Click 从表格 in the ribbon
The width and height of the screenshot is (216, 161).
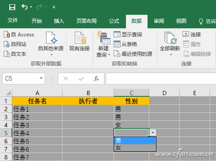coord(125,44)
